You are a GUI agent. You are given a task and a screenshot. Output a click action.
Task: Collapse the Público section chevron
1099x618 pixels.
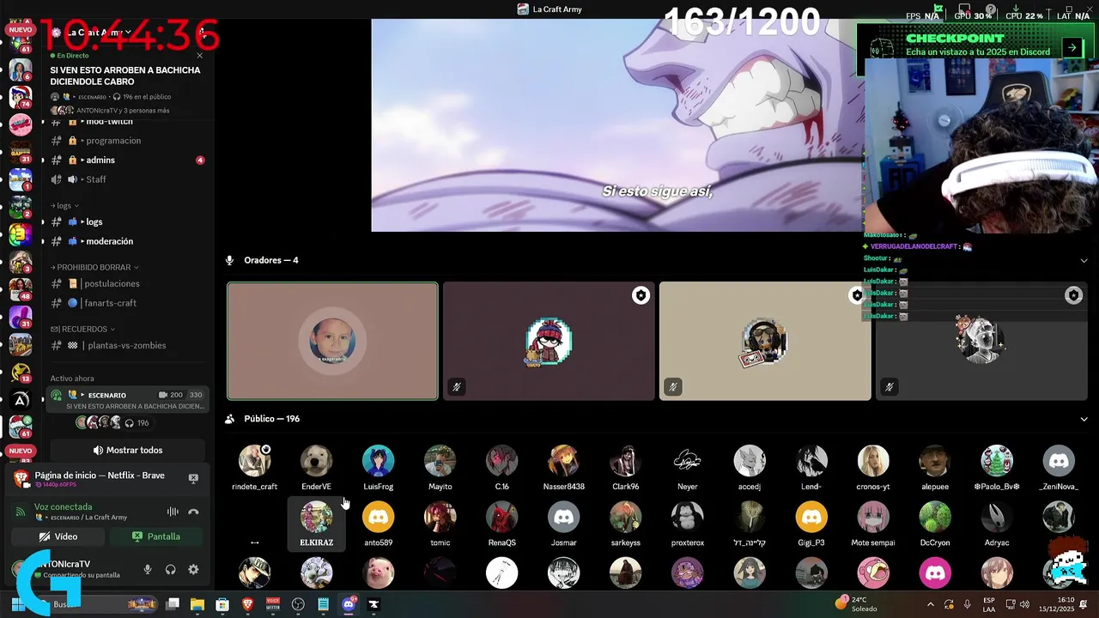(1084, 419)
